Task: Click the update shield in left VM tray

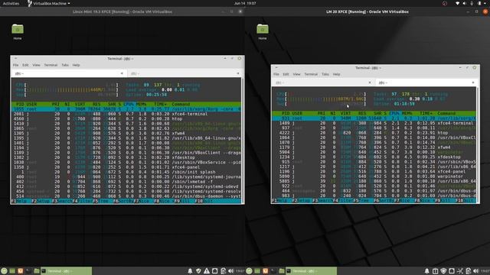Action: coord(198,271)
